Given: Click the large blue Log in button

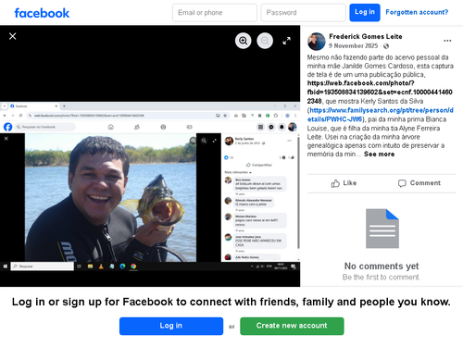Looking at the screenshot, I should (x=171, y=326).
